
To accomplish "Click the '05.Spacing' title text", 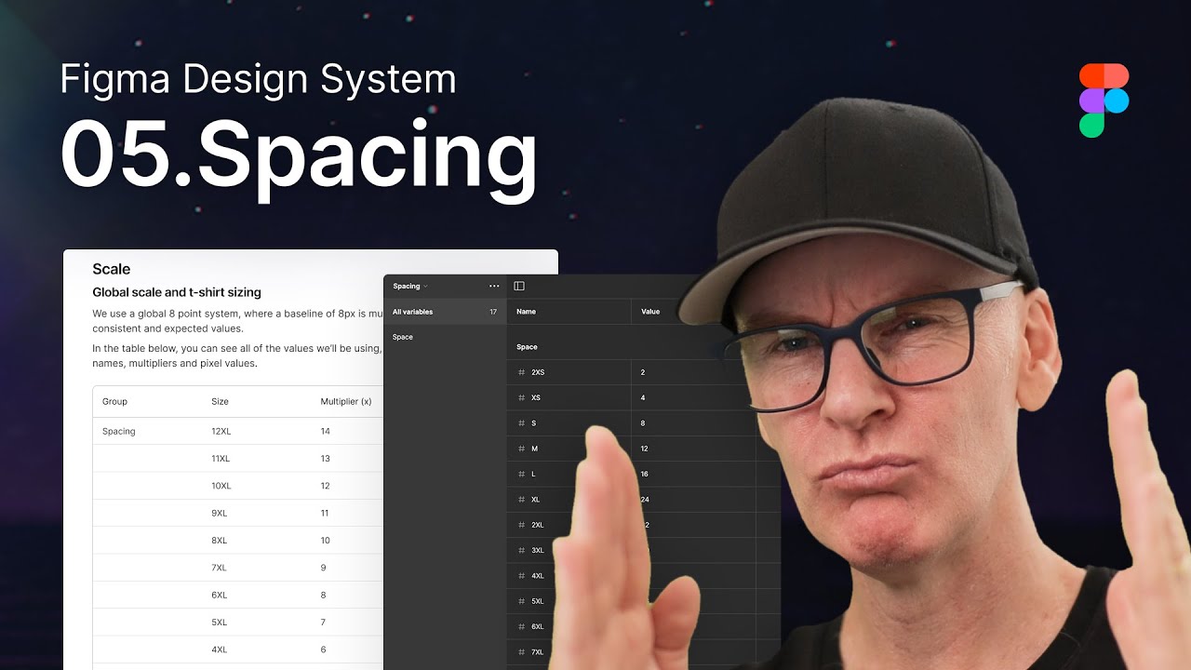I will tap(299, 156).
